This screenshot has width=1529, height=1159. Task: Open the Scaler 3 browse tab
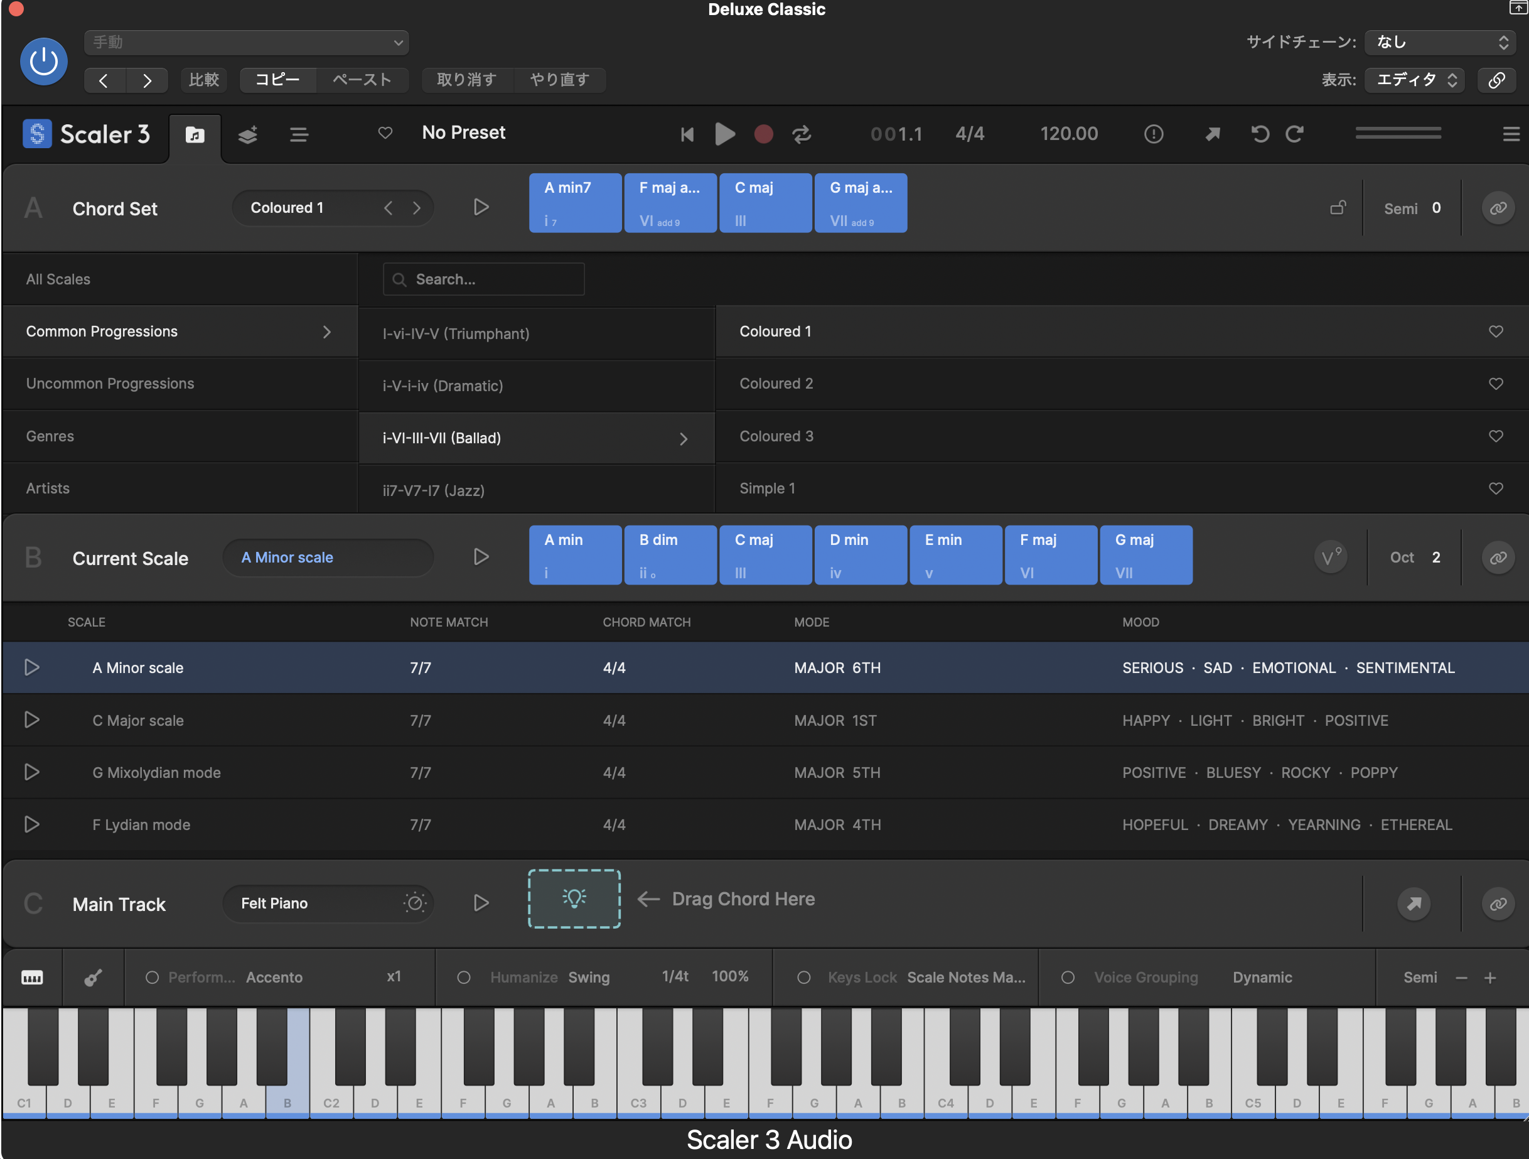coord(195,135)
